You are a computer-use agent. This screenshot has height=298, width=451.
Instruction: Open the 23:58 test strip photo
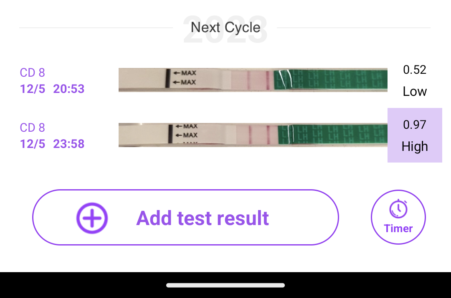tap(253, 135)
